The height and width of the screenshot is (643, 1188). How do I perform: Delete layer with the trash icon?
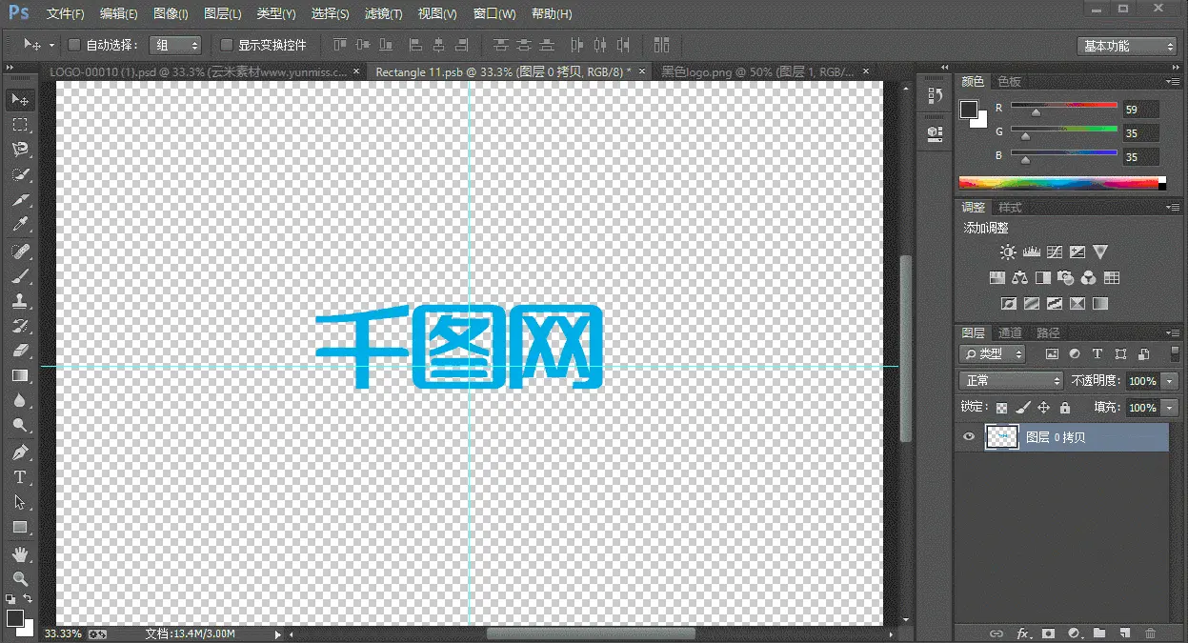tap(1150, 633)
